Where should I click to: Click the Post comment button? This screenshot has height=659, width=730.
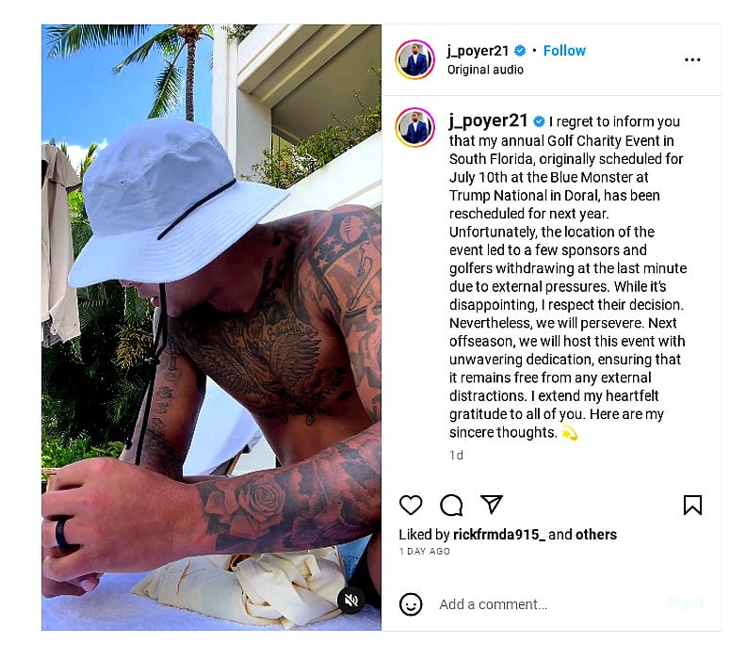[x=686, y=603]
